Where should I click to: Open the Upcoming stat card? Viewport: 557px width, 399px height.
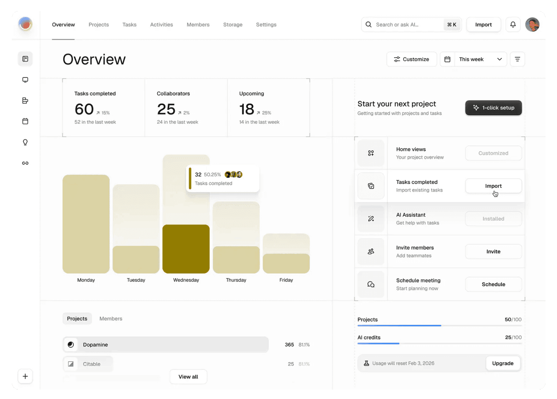tap(268, 108)
